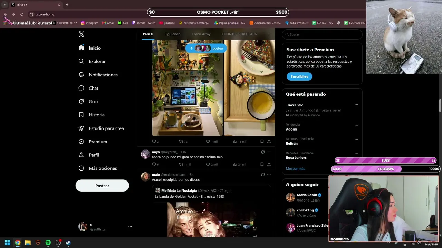This screenshot has width=442, height=248.
Task: Open account menu for @sofffi_cs
Action: pos(105,227)
